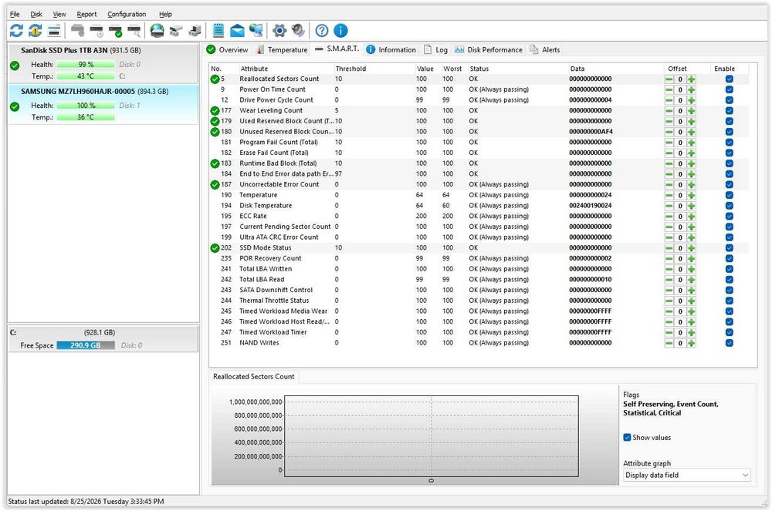The height and width of the screenshot is (511, 772).
Task: Open the File menu
Action: (15, 14)
